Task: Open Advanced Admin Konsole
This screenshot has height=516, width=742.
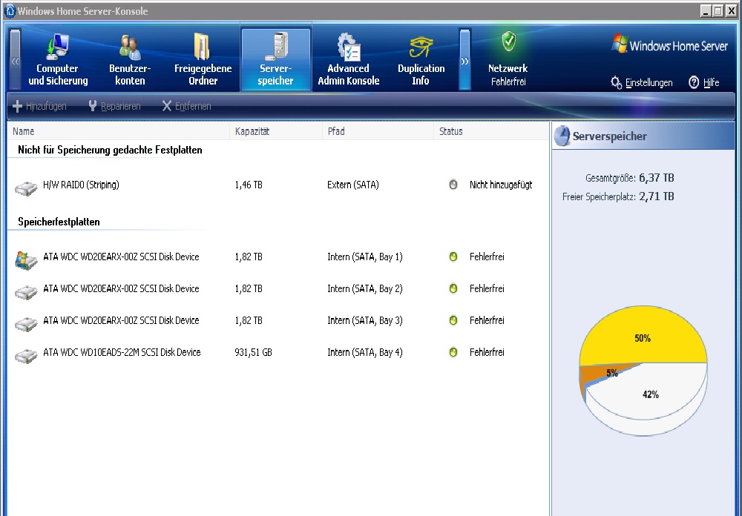Action: click(348, 60)
